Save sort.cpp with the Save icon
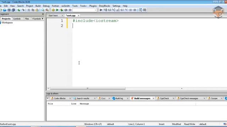 [9, 10]
